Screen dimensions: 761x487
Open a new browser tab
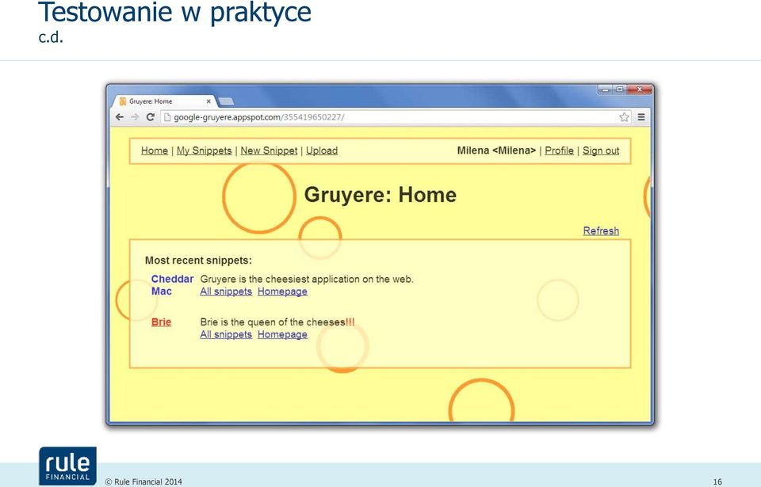tap(226, 101)
